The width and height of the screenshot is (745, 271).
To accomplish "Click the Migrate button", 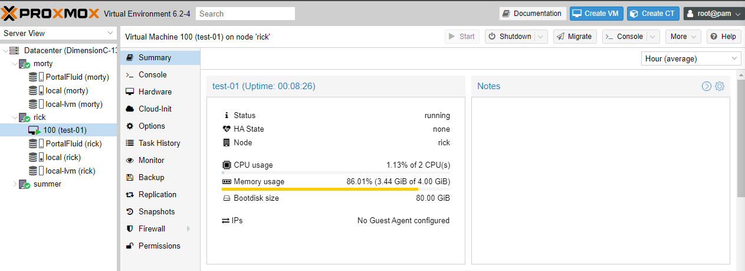I will tap(575, 37).
